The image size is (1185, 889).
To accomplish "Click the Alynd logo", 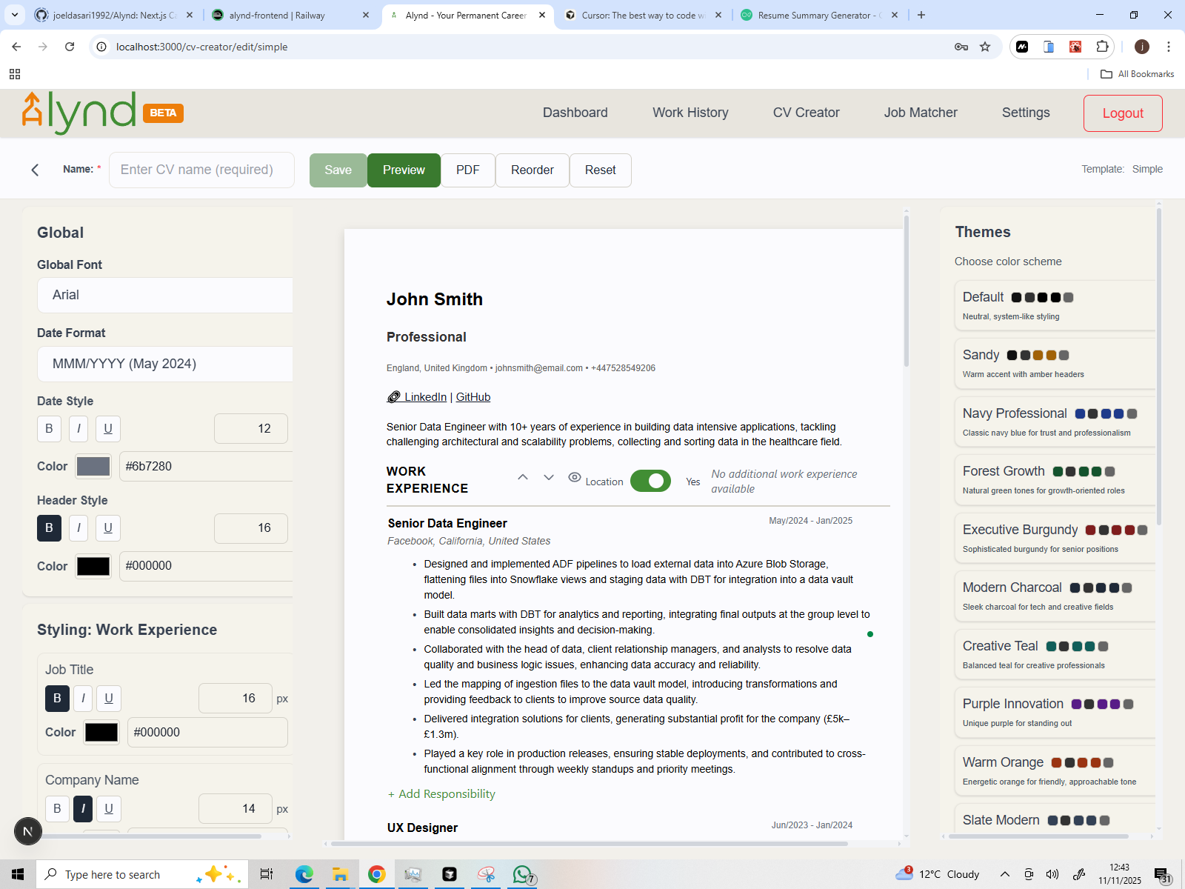I will click(x=76, y=112).
